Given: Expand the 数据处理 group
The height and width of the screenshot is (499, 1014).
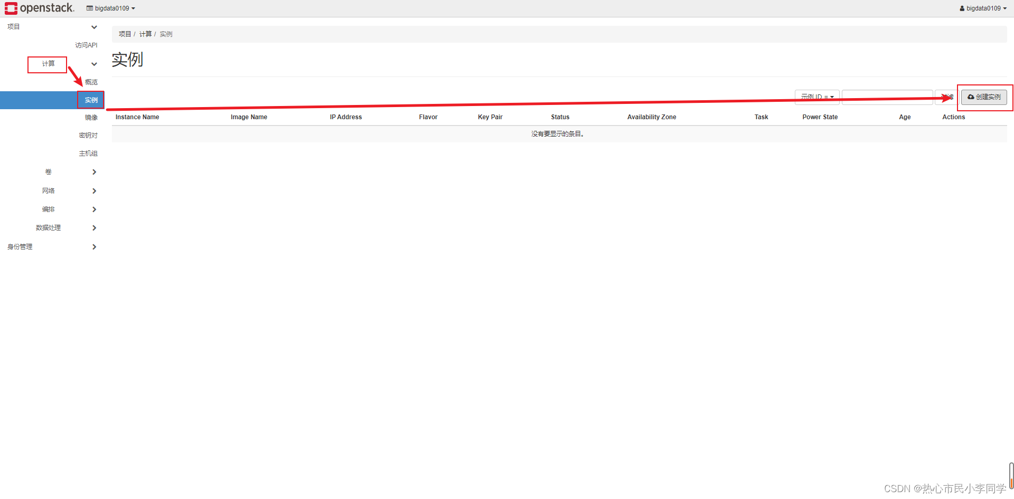Looking at the screenshot, I should pyautogui.click(x=52, y=228).
